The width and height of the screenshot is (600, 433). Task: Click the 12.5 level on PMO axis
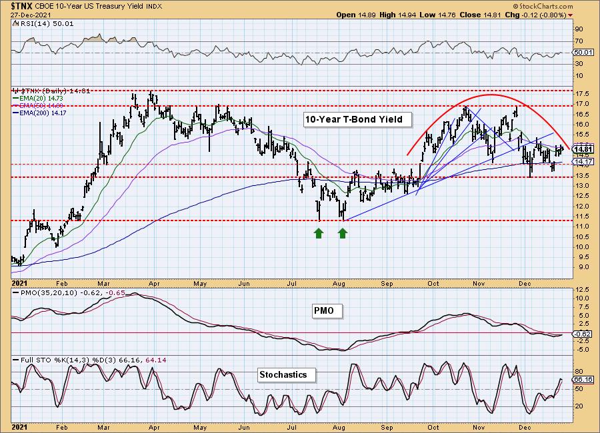(581, 290)
